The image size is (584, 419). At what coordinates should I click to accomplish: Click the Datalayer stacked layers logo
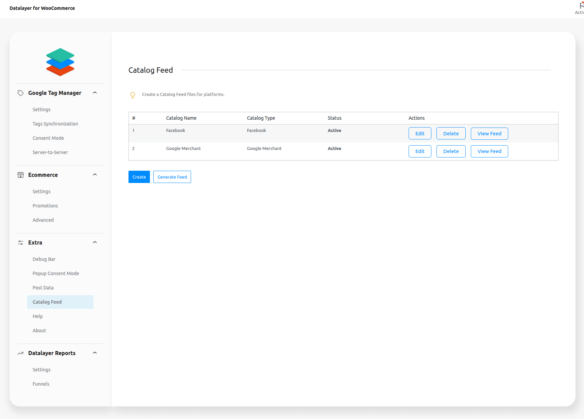[x=60, y=62]
